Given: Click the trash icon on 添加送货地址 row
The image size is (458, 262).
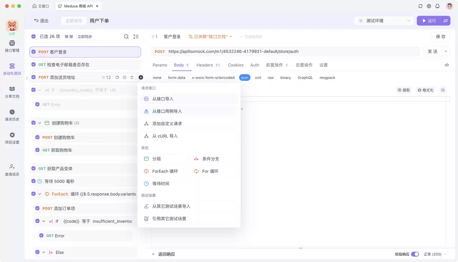Looking at the screenshot, I should tap(132, 78).
